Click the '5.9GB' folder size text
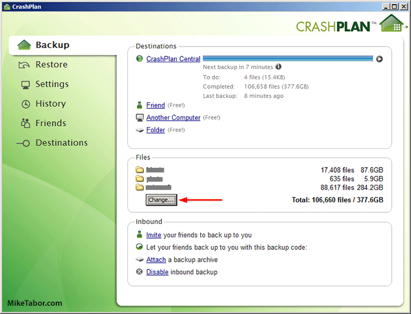Viewport: 411px width, 314px height. pos(373,179)
